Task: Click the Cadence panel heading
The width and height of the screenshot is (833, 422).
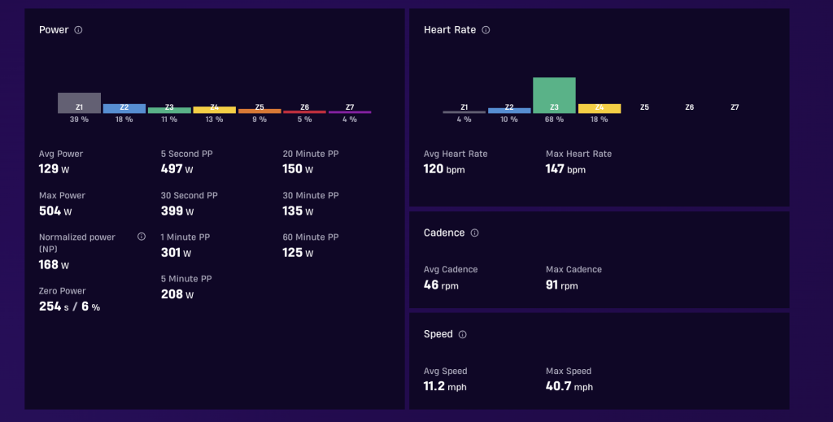Action: [444, 233]
